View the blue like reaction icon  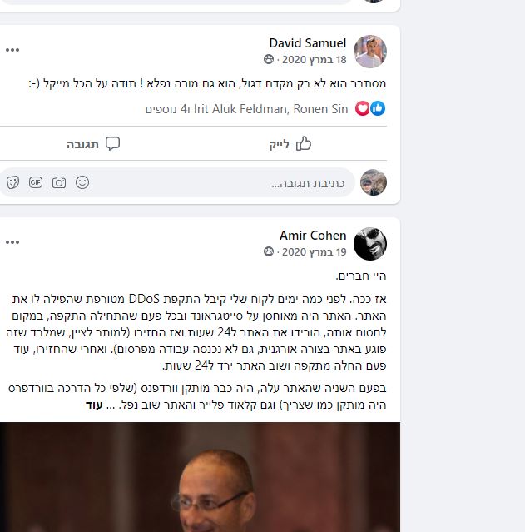pos(378,108)
